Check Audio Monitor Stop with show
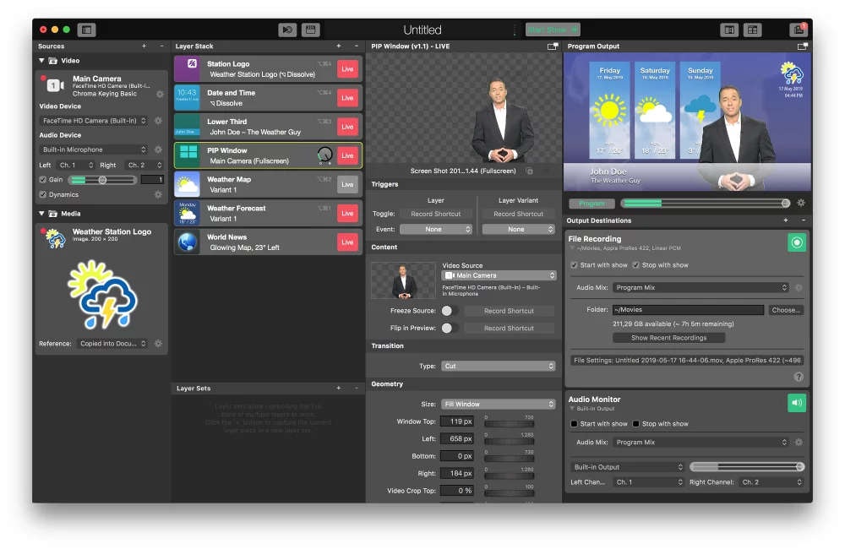 tap(636, 424)
